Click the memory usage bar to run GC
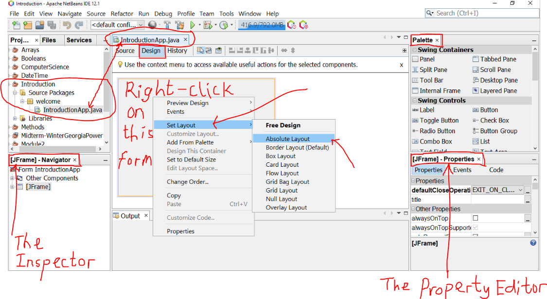The image size is (547, 299). 262,25
